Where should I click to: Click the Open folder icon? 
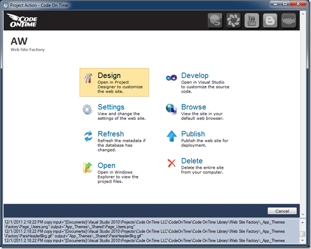[x=87, y=168]
